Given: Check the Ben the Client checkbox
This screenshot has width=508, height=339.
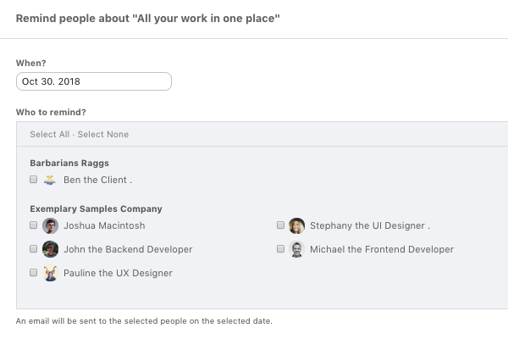Looking at the screenshot, I should pos(33,180).
